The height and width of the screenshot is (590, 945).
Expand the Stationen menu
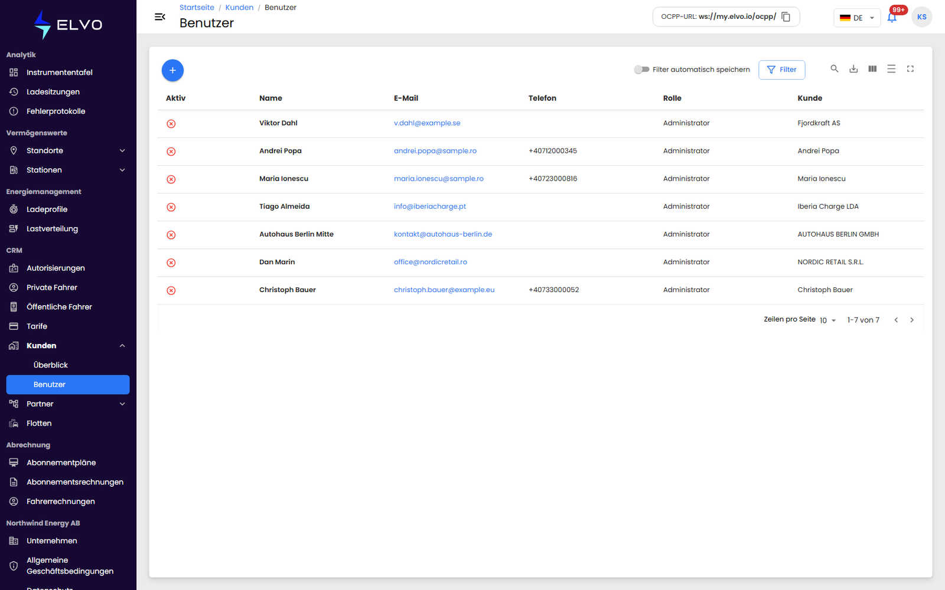point(68,170)
